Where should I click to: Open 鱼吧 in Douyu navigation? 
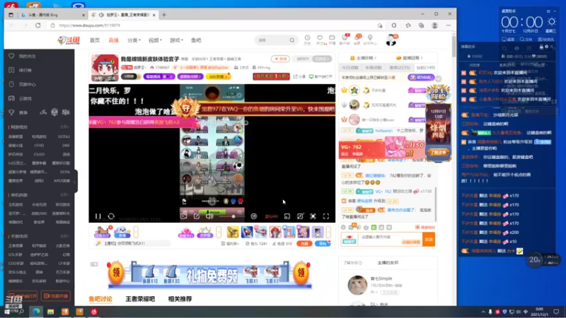point(196,40)
